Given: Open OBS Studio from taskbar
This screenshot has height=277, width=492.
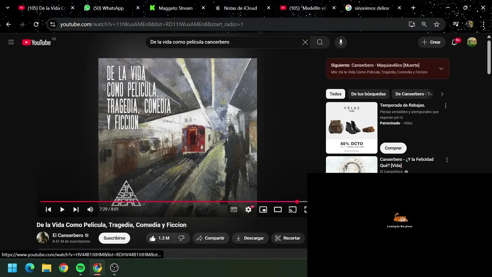Looking at the screenshot, I should pos(114,268).
